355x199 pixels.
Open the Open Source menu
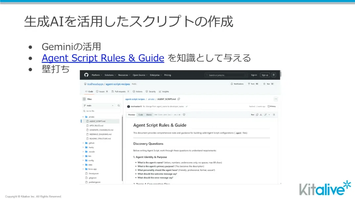140,75
